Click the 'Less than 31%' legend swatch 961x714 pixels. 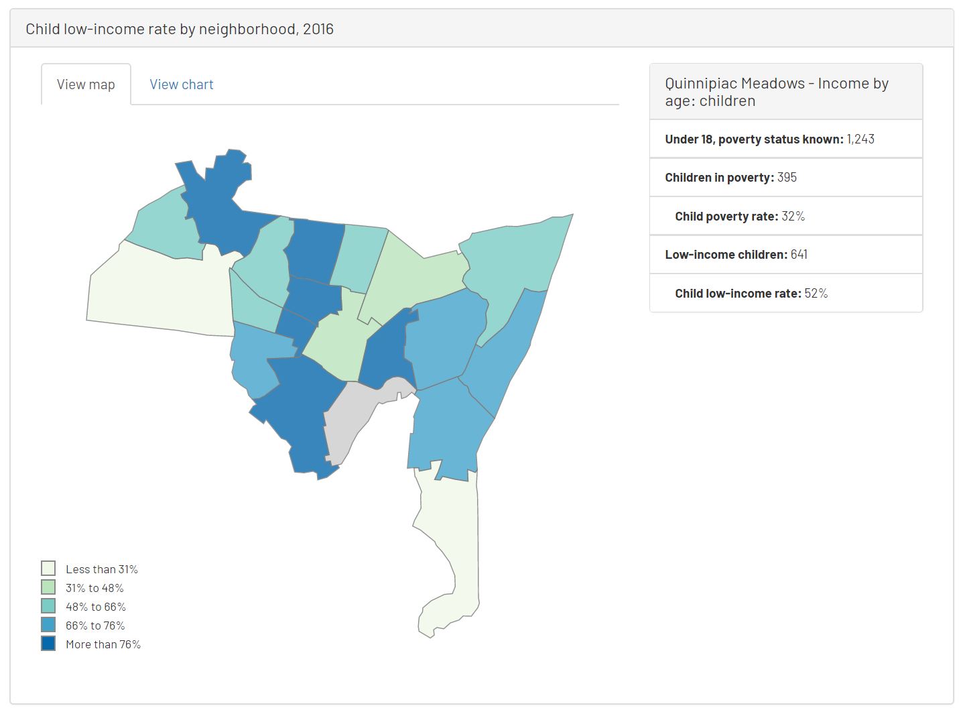click(48, 568)
